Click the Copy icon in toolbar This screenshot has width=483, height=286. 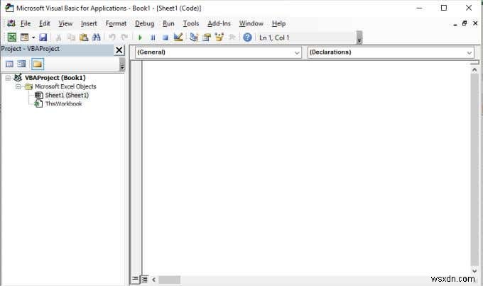click(x=71, y=38)
